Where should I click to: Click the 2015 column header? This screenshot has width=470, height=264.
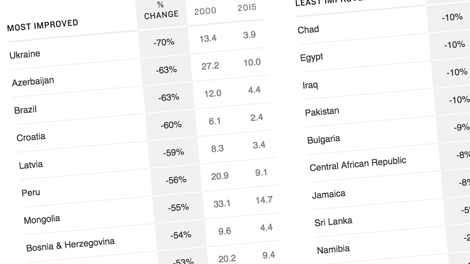pos(247,8)
